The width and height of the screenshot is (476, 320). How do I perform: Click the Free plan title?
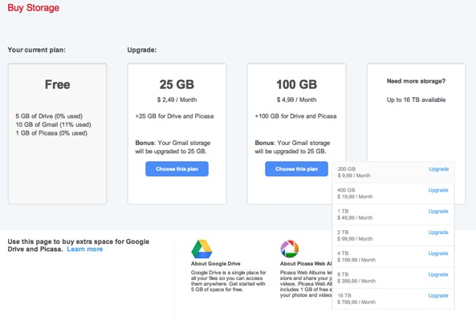pos(57,84)
